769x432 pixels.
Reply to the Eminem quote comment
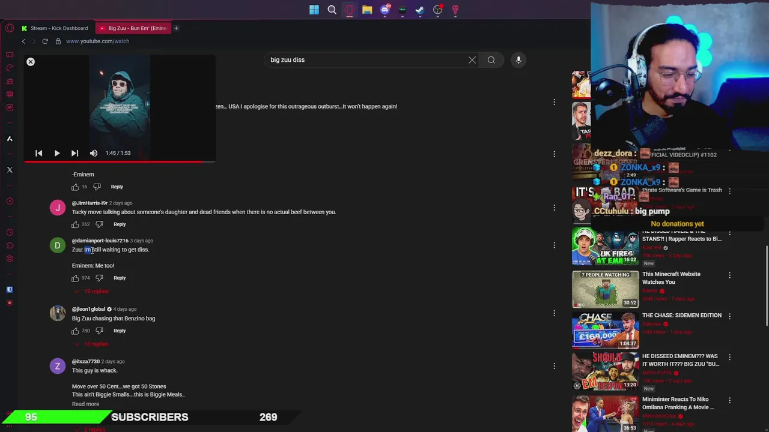point(117,187)
